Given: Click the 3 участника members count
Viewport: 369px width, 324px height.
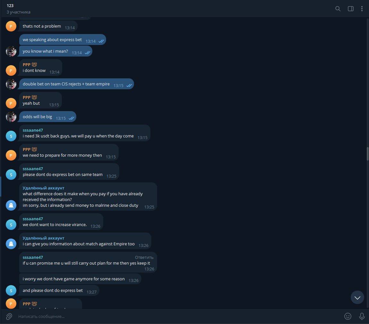Looking at the screenshot, I should [x=18, y=12].
